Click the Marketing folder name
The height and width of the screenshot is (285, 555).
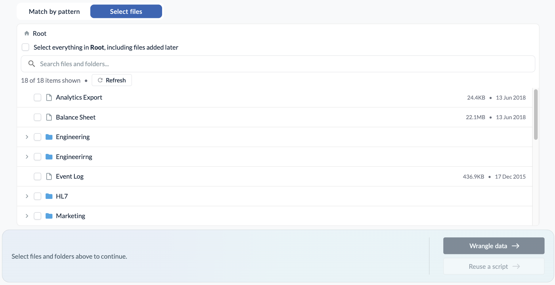pyautogui.click(x=71, y=216)
